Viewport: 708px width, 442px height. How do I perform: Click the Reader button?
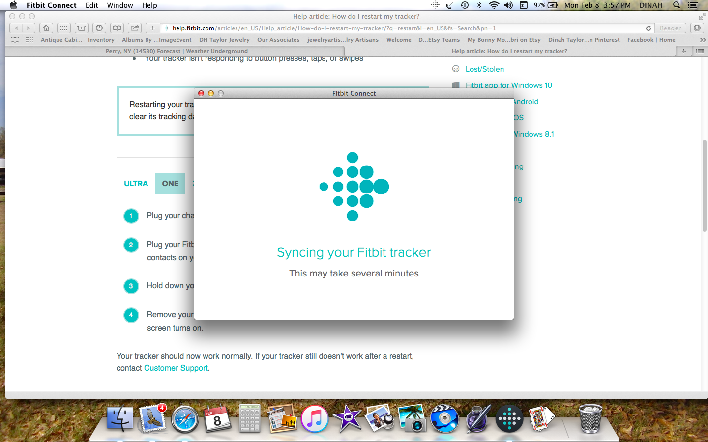(x=670, y=28)
